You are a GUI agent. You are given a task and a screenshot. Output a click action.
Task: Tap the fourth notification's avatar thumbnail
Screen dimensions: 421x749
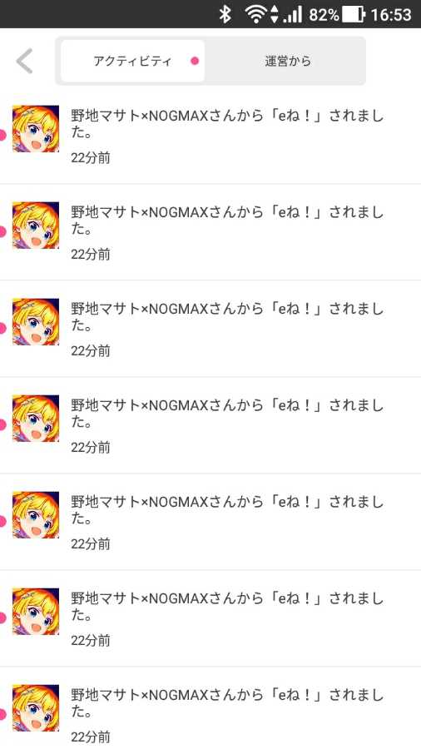pos(36,419)
